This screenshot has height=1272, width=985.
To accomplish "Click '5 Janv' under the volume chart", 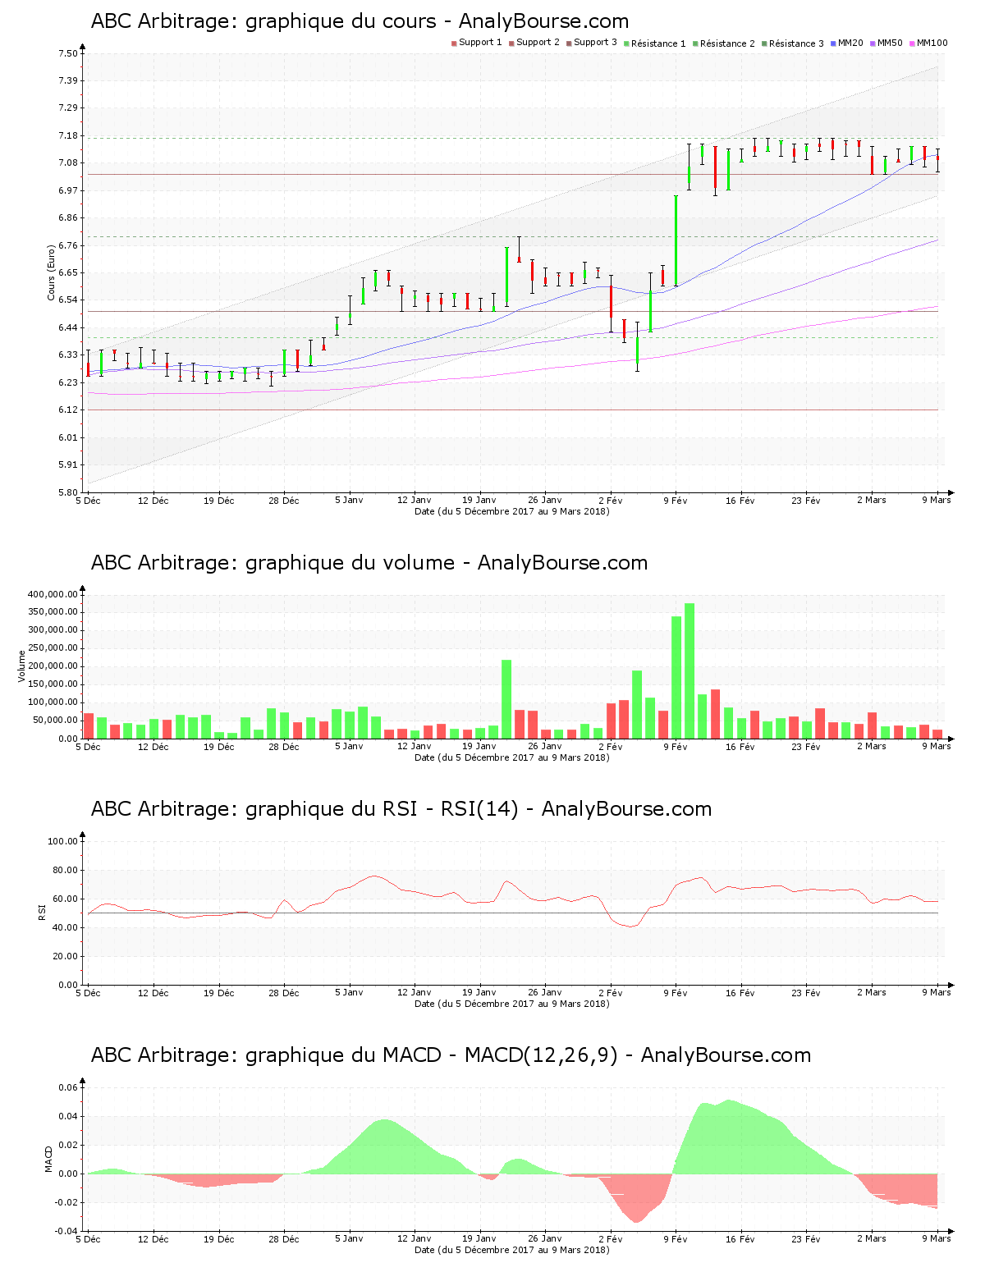I will [349, 747].
